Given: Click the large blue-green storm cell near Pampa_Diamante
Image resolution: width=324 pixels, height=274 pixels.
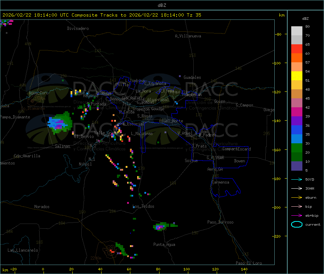Looking at the screenshot, I should coord(60,123).
